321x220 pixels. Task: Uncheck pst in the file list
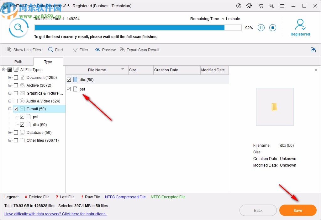pyautogui.click(x=69, y=89)
